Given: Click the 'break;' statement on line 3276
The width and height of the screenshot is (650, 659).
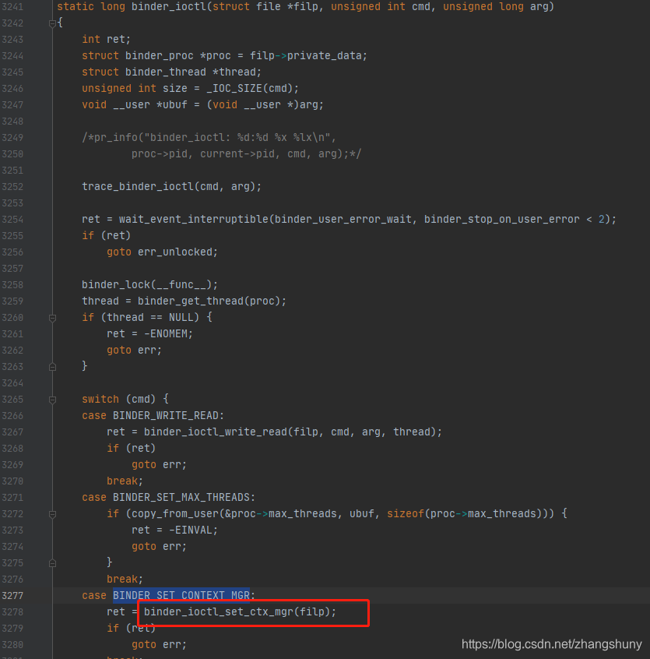Looking at the screenshot, I should tap(125, 579).
